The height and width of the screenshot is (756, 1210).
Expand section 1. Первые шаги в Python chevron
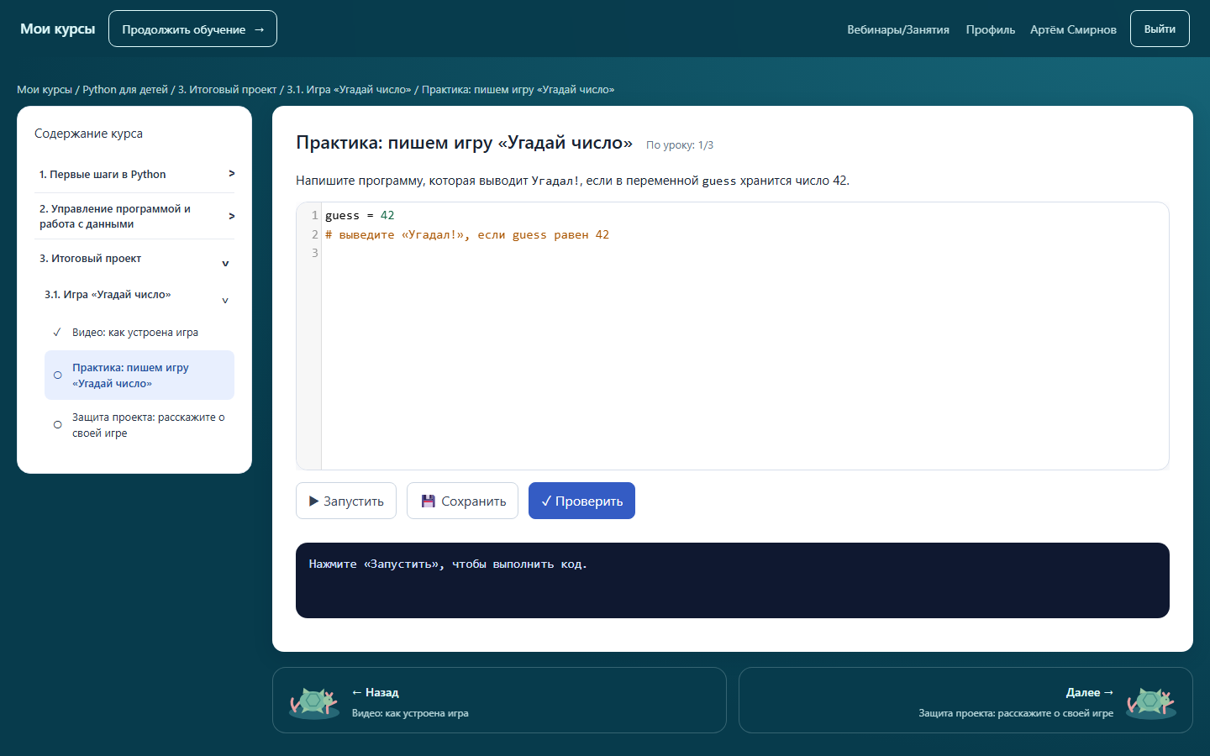(232, 174)
